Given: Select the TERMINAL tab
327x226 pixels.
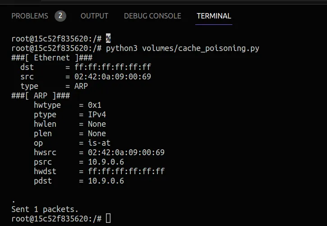Looking at the screenshot, I should coord(214,16).
